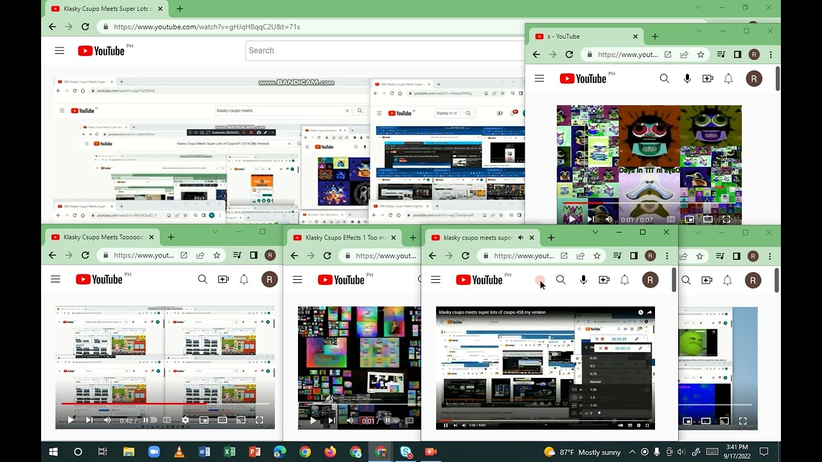Switch to the 's - YouTube' tab
This screenshot has height=462, width=822.
pos(586,37)
